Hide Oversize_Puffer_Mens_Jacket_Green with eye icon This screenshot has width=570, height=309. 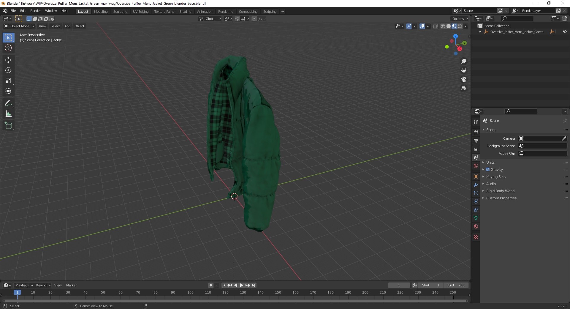[x=565, y=31]
